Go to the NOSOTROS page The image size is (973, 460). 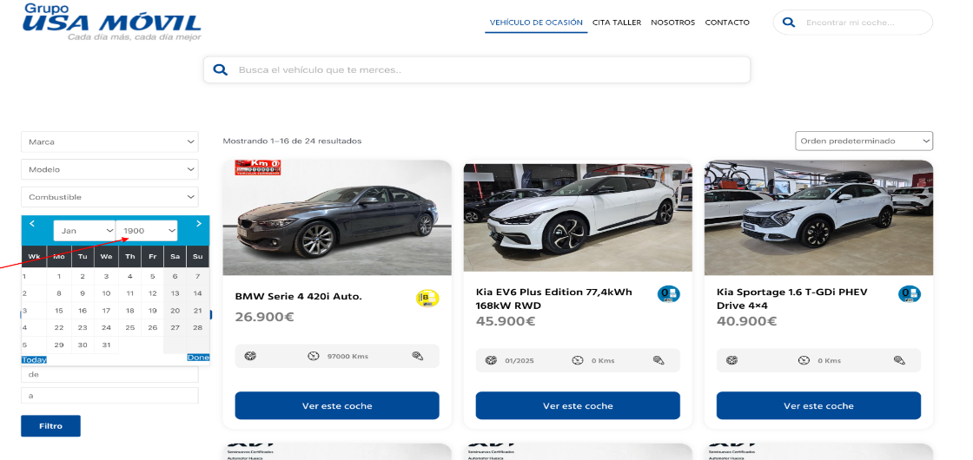672,23
